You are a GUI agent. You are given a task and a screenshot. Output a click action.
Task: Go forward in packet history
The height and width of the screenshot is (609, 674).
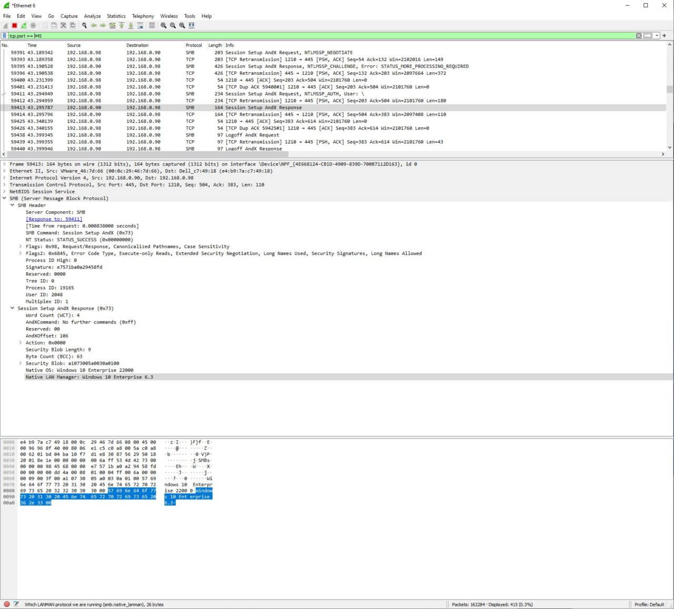(103, 25)
